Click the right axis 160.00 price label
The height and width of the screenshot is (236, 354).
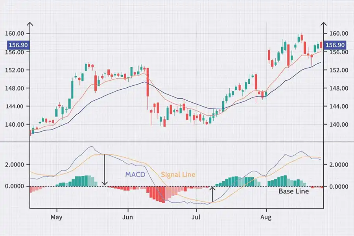tap(339, 34)
